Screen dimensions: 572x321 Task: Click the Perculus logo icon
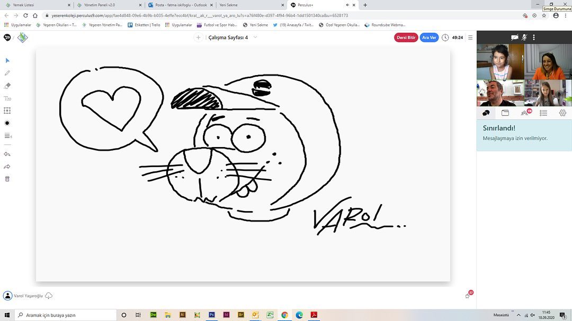pyautogui.click(x=7, y=37)
